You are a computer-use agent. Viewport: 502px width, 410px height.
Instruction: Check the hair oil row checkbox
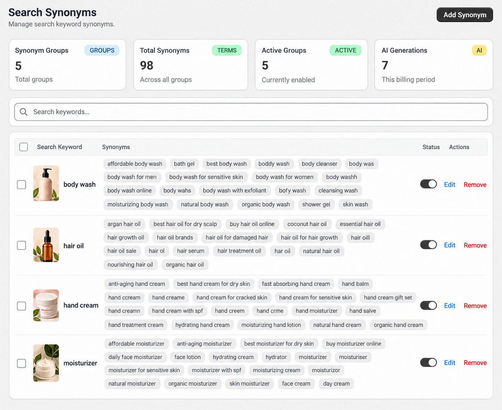(x=22, y=245)
